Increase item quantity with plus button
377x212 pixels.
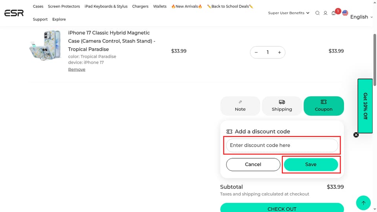(279, 52)
